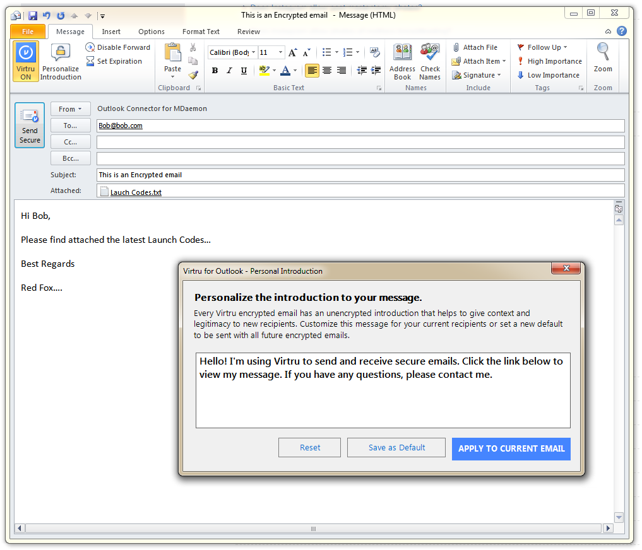The height and width of the screenshot is (550, 642).
Task: Open the numbering style dropdown arrow
Action: point(358,52)
